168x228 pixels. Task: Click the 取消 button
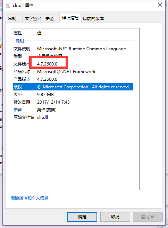[x=115, y=217]
